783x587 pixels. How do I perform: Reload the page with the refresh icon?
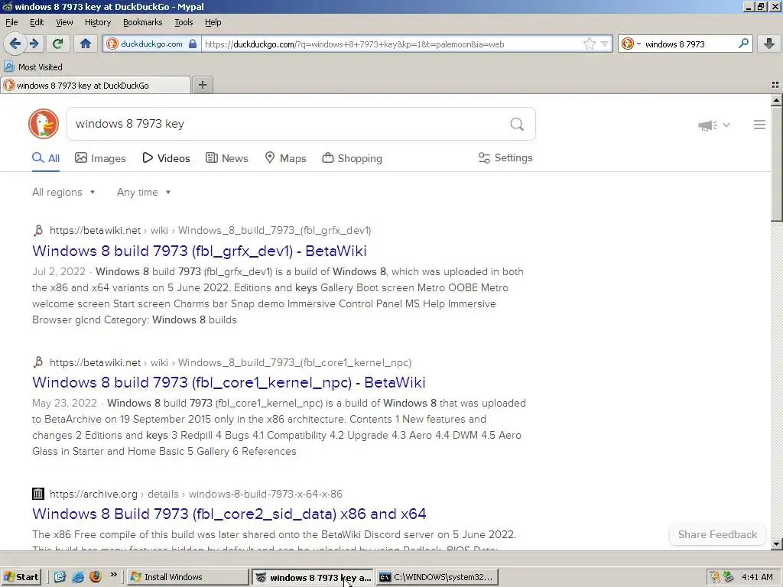(58, 44)
